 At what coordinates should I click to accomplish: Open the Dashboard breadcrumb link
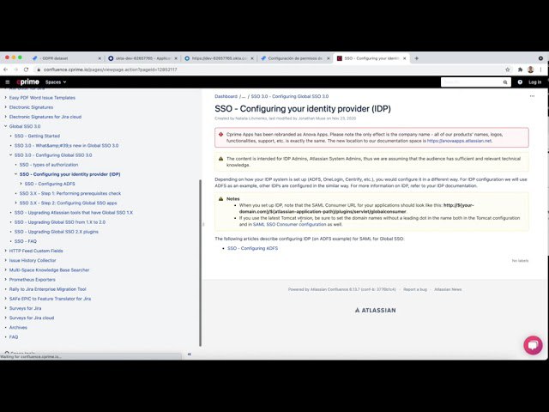(226, 96)
